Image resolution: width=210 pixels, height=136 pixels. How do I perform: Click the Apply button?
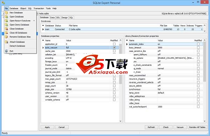[x=47, y=127]
